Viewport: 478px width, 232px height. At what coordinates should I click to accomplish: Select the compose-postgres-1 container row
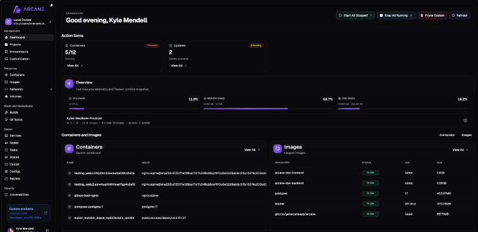pos(164,207)
